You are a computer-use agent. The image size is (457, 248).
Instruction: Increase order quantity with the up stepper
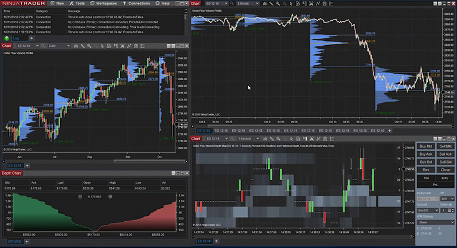click(x=452, y=209)
